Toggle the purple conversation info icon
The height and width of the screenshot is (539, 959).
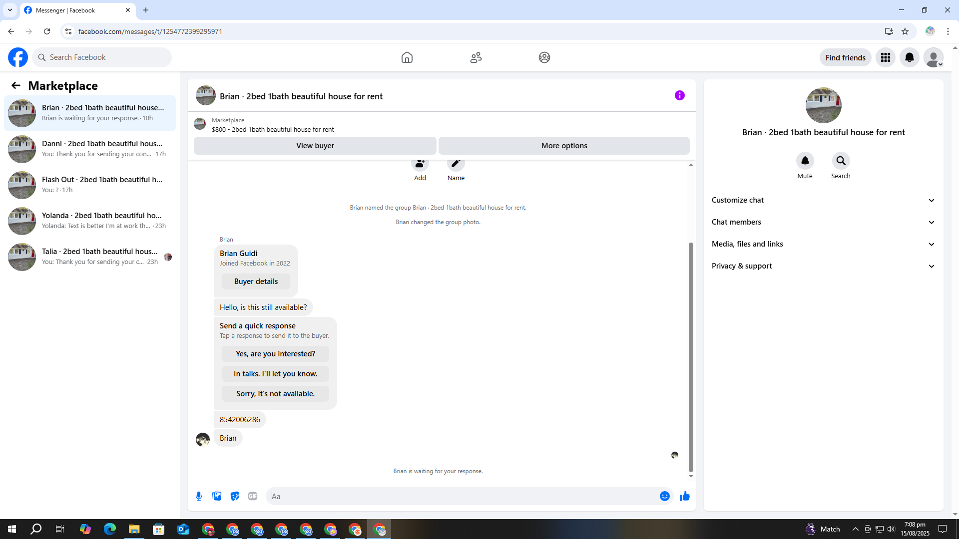[x=679, y=95]
